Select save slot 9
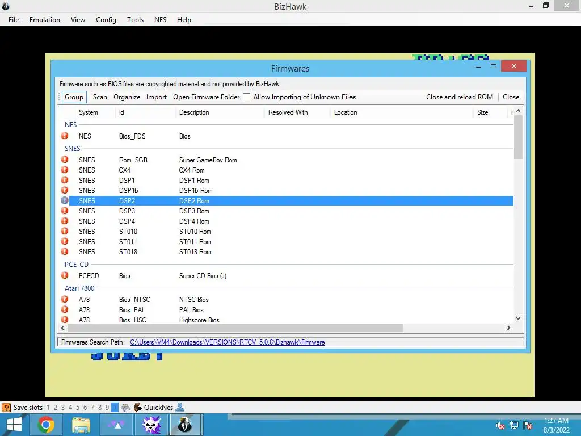Screen dimensions: 581x436 point(107,408)
